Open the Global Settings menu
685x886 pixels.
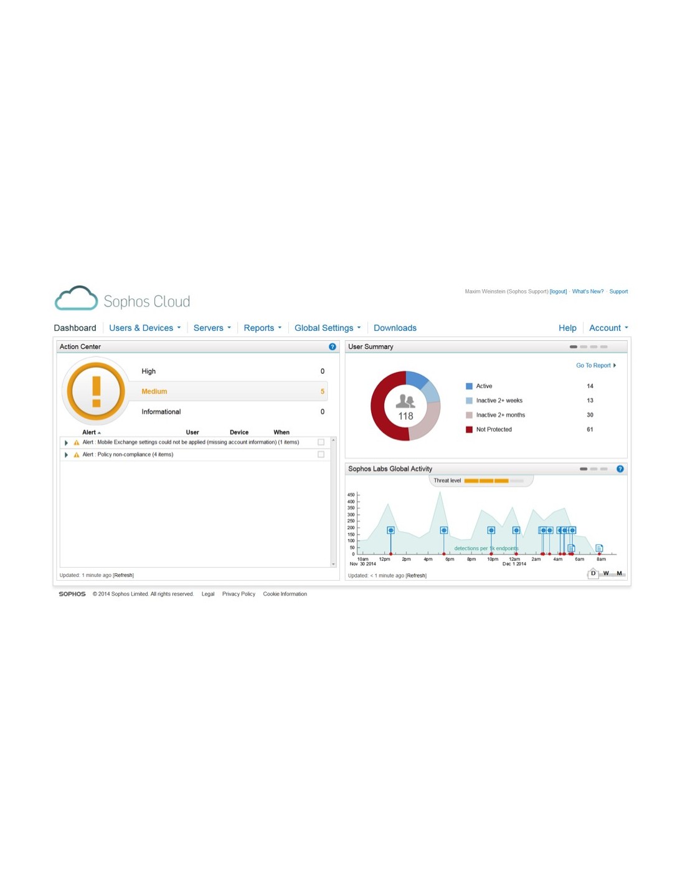tap(327, 328)
